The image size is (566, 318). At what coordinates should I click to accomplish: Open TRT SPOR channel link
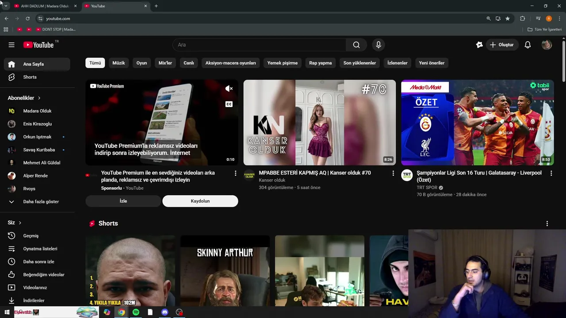(x=427, y=187)
